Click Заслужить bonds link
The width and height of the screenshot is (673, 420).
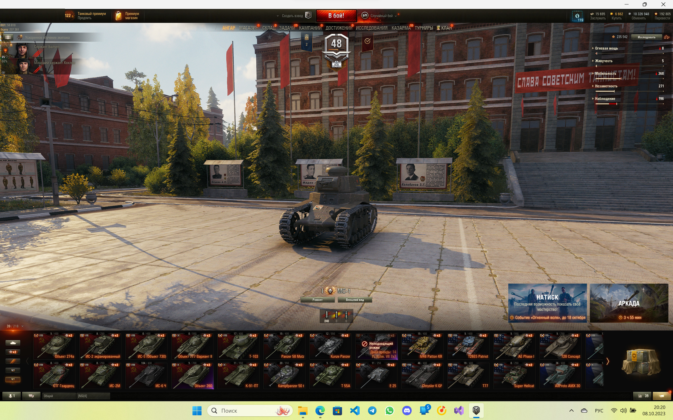(x=598, y=18)
